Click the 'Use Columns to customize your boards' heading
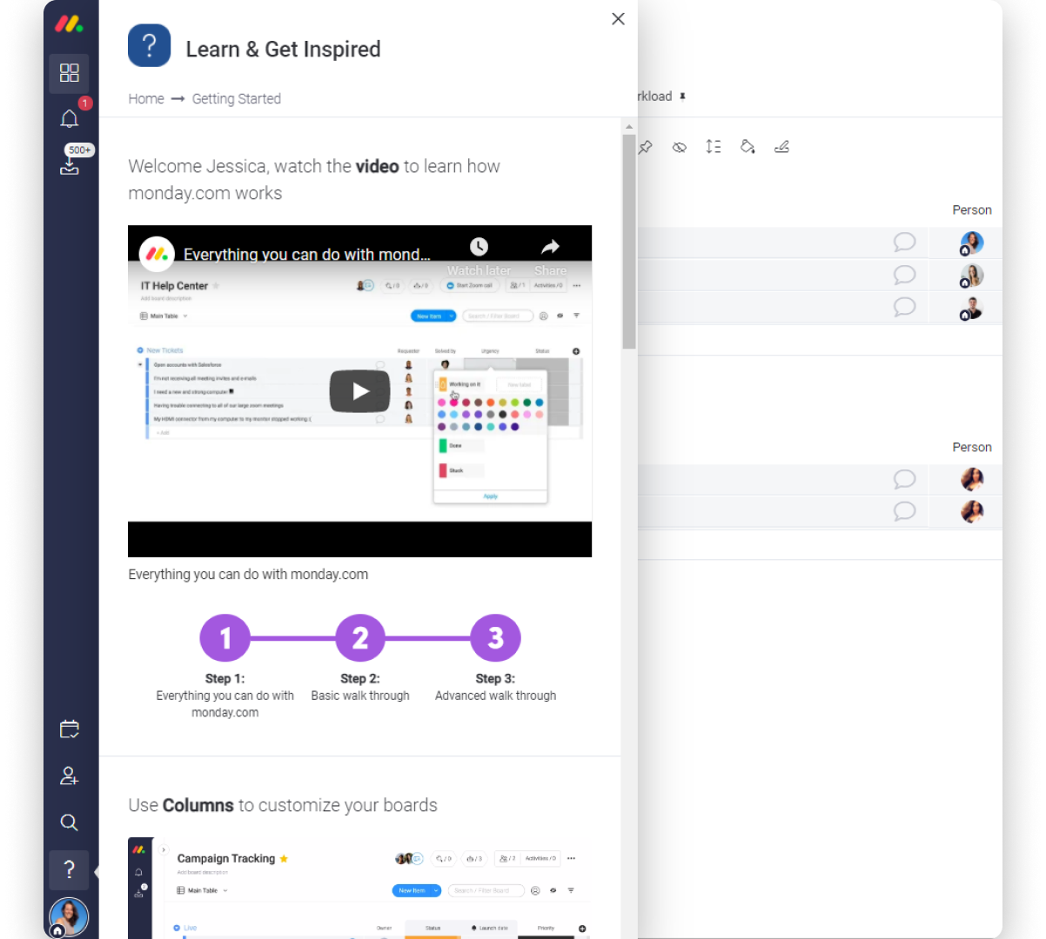 point(283,805)
